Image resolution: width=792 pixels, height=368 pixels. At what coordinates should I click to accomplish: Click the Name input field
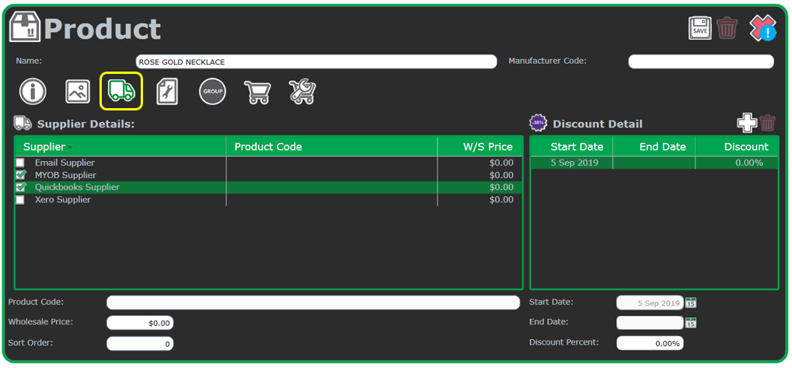pyautogui.click(x=316, y=61)
